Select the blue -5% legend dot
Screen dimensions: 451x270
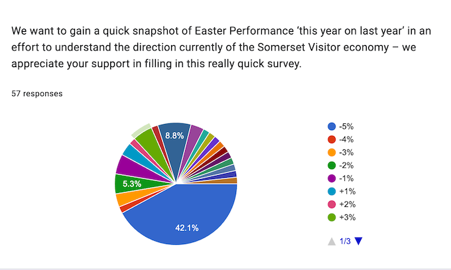(x=332, y=126)
